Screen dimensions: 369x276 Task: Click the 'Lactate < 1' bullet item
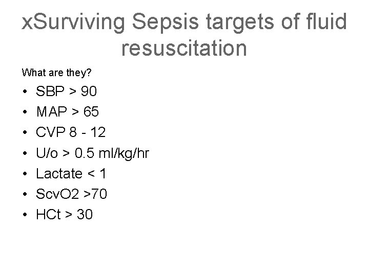coord(71,173)
